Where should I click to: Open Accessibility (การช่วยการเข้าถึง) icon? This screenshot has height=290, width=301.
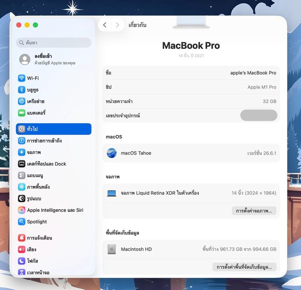22,141
